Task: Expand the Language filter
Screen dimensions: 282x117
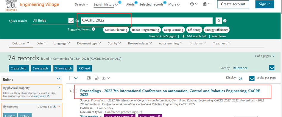Action: [x=62, y=44]
